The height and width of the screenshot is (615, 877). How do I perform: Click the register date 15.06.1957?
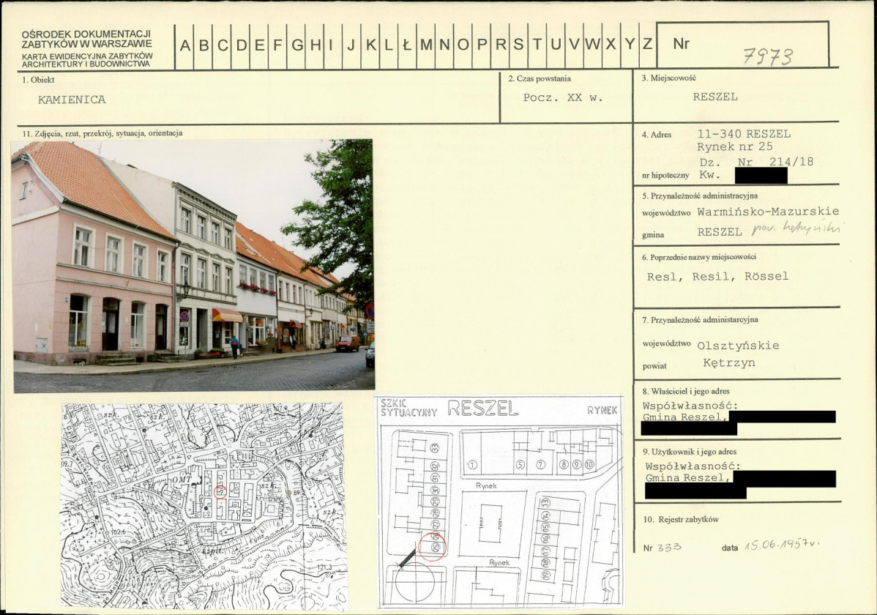782,545
